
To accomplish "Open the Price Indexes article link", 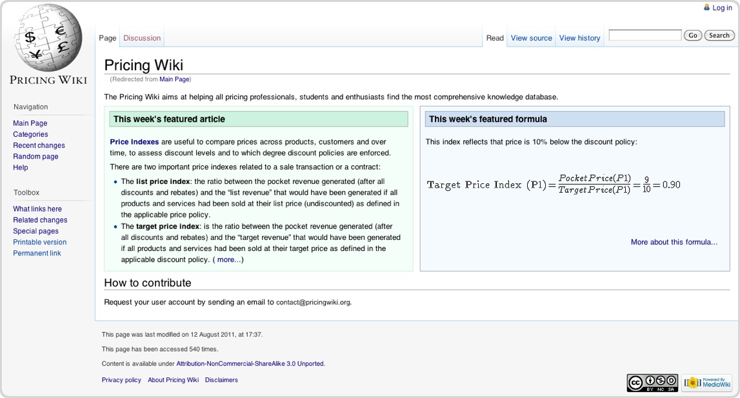I will (134, 142).
